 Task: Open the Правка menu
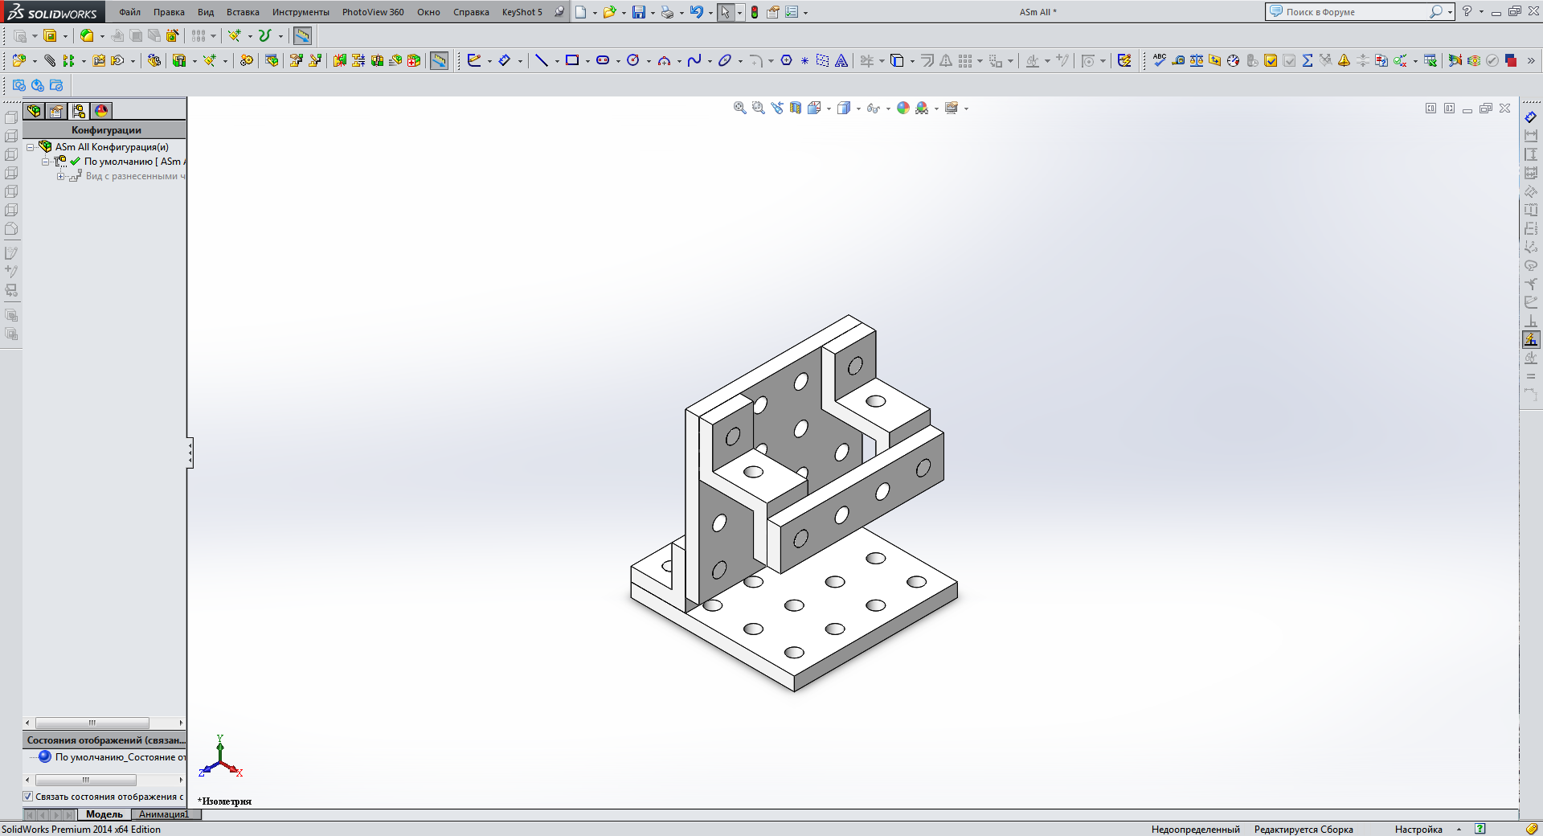point(169,12)
